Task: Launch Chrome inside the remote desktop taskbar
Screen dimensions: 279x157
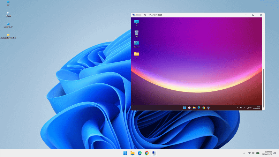Action: tap(204, 108)
